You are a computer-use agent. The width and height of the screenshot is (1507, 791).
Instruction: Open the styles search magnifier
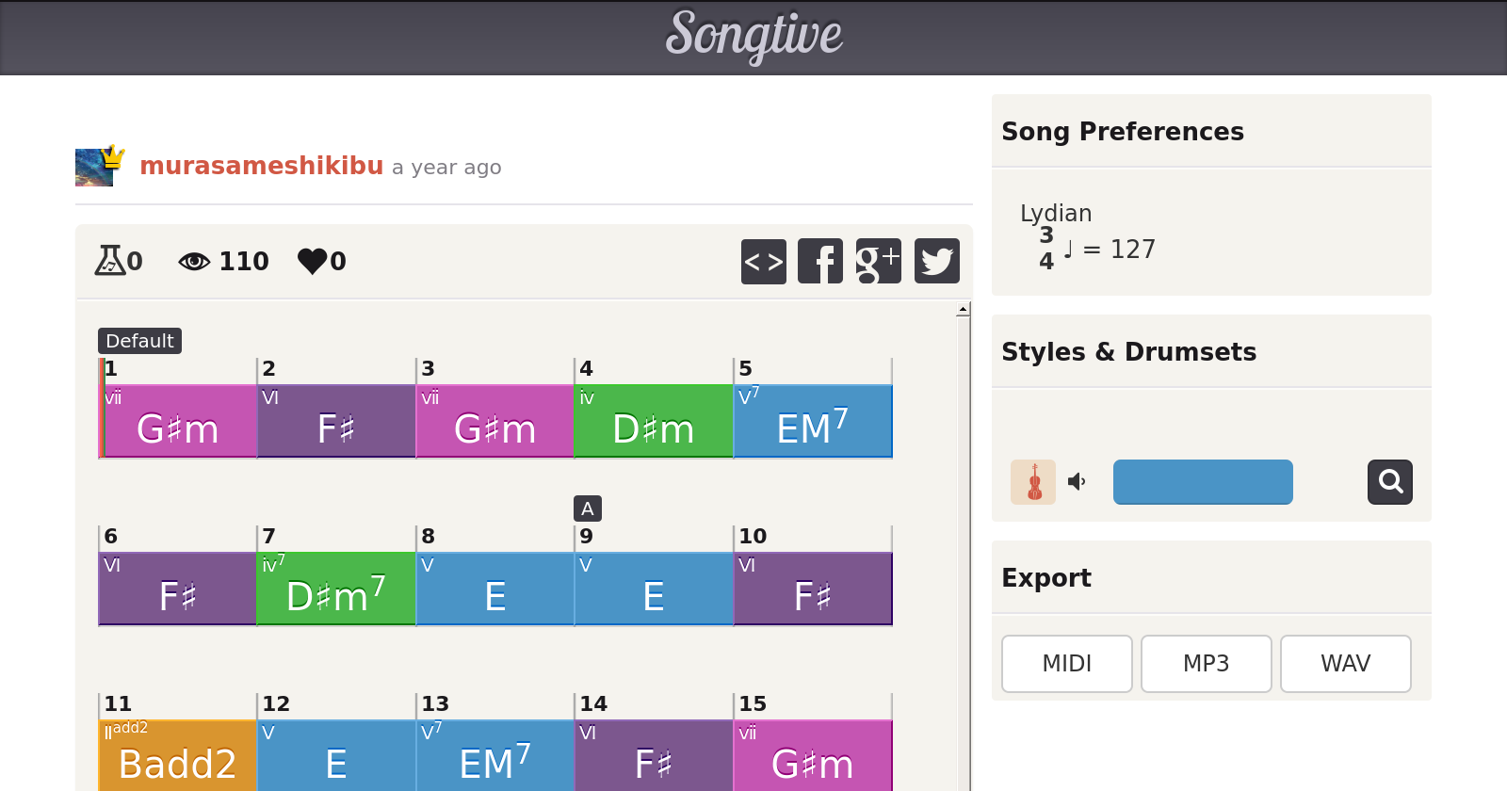(x=1389, y=482)
